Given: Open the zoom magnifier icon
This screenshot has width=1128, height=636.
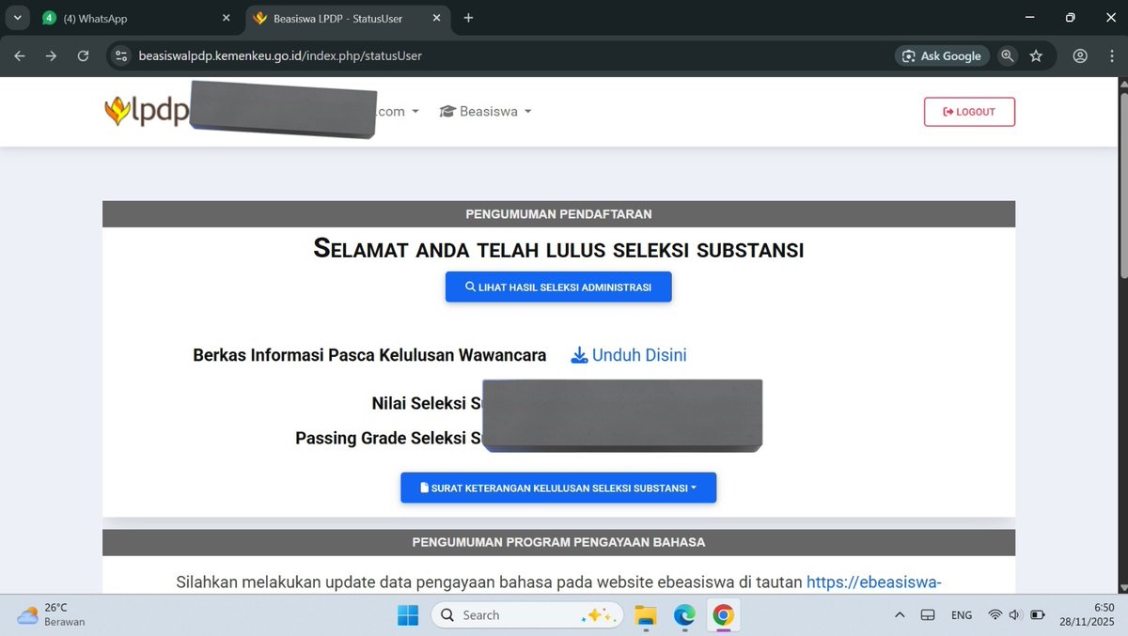Looking at the screenshot, I should (x=1008, y=56).
